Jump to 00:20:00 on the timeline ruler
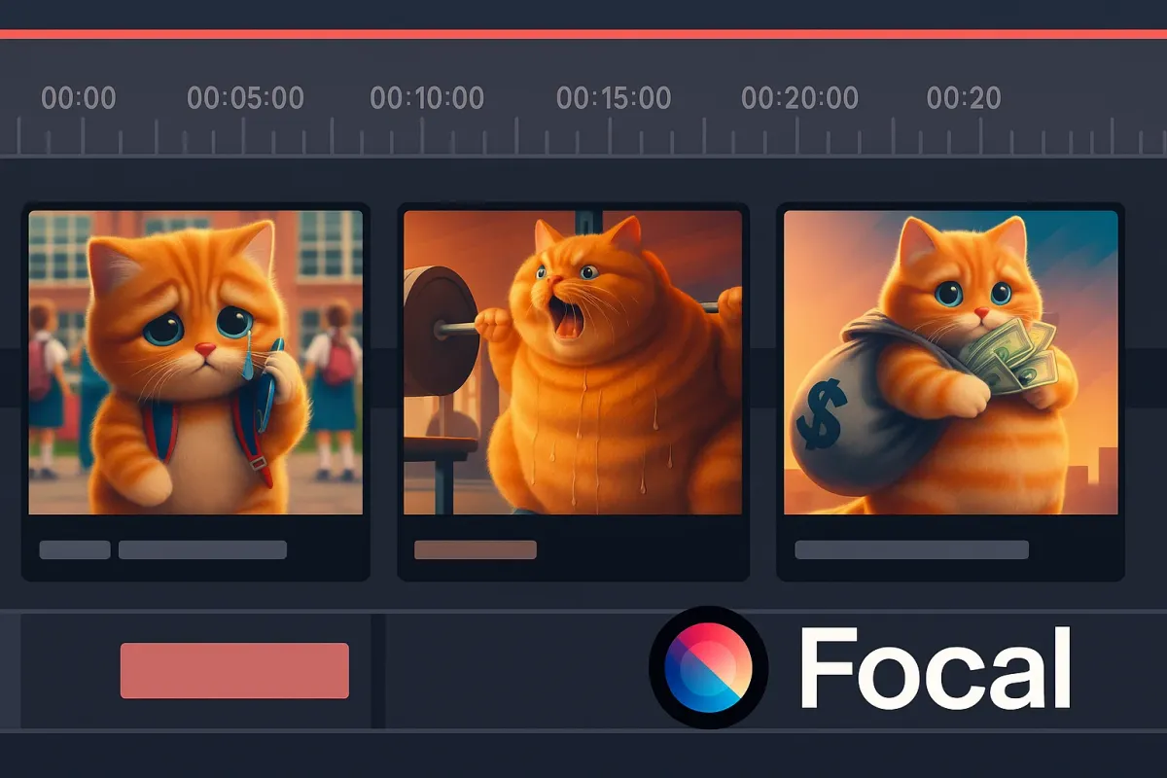 click(799, 98)
